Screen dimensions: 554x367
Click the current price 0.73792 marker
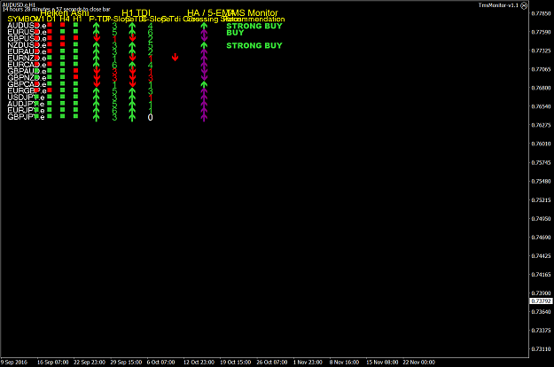pos(541,301)
